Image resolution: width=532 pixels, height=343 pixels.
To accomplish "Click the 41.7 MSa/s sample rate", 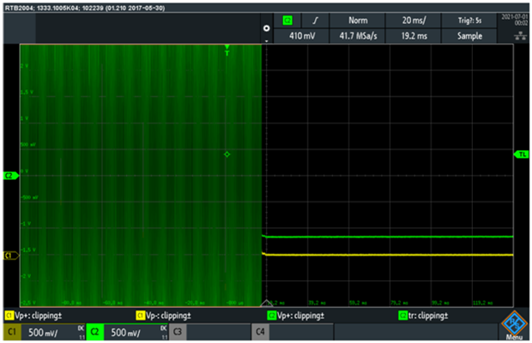I will tap(358, 36).
